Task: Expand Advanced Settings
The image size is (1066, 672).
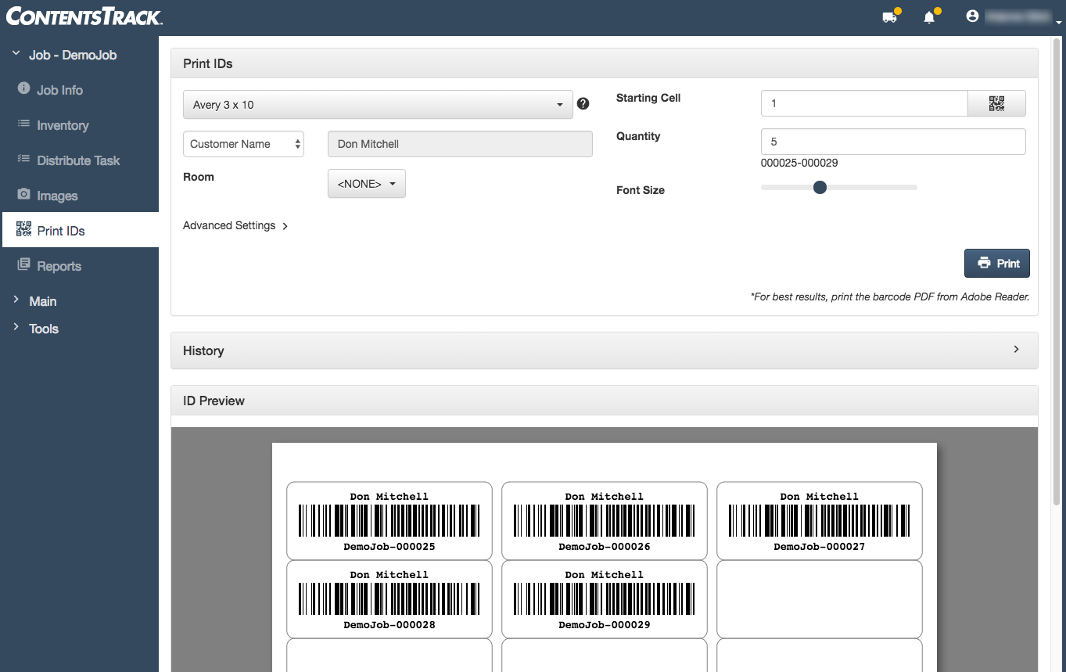Action: tap(235, 225)
